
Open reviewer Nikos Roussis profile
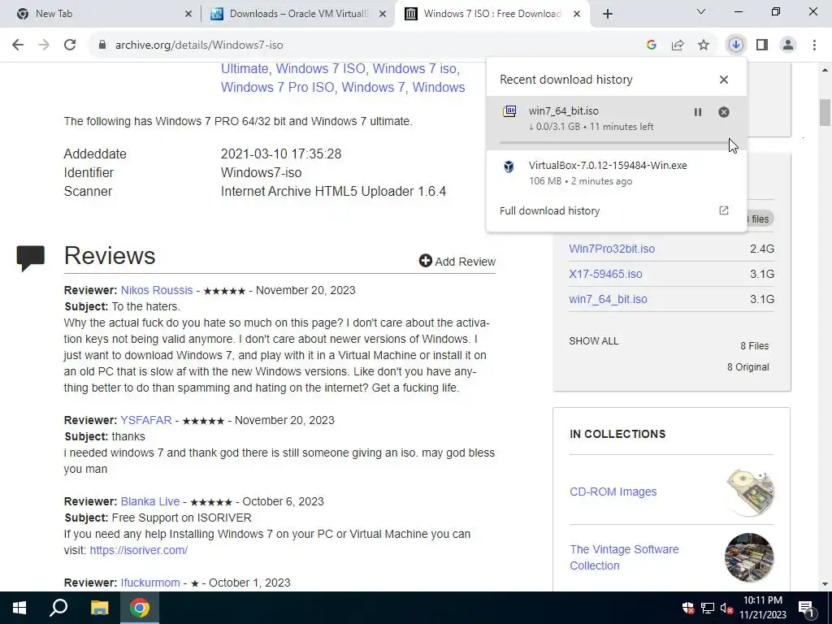[157, 290]
